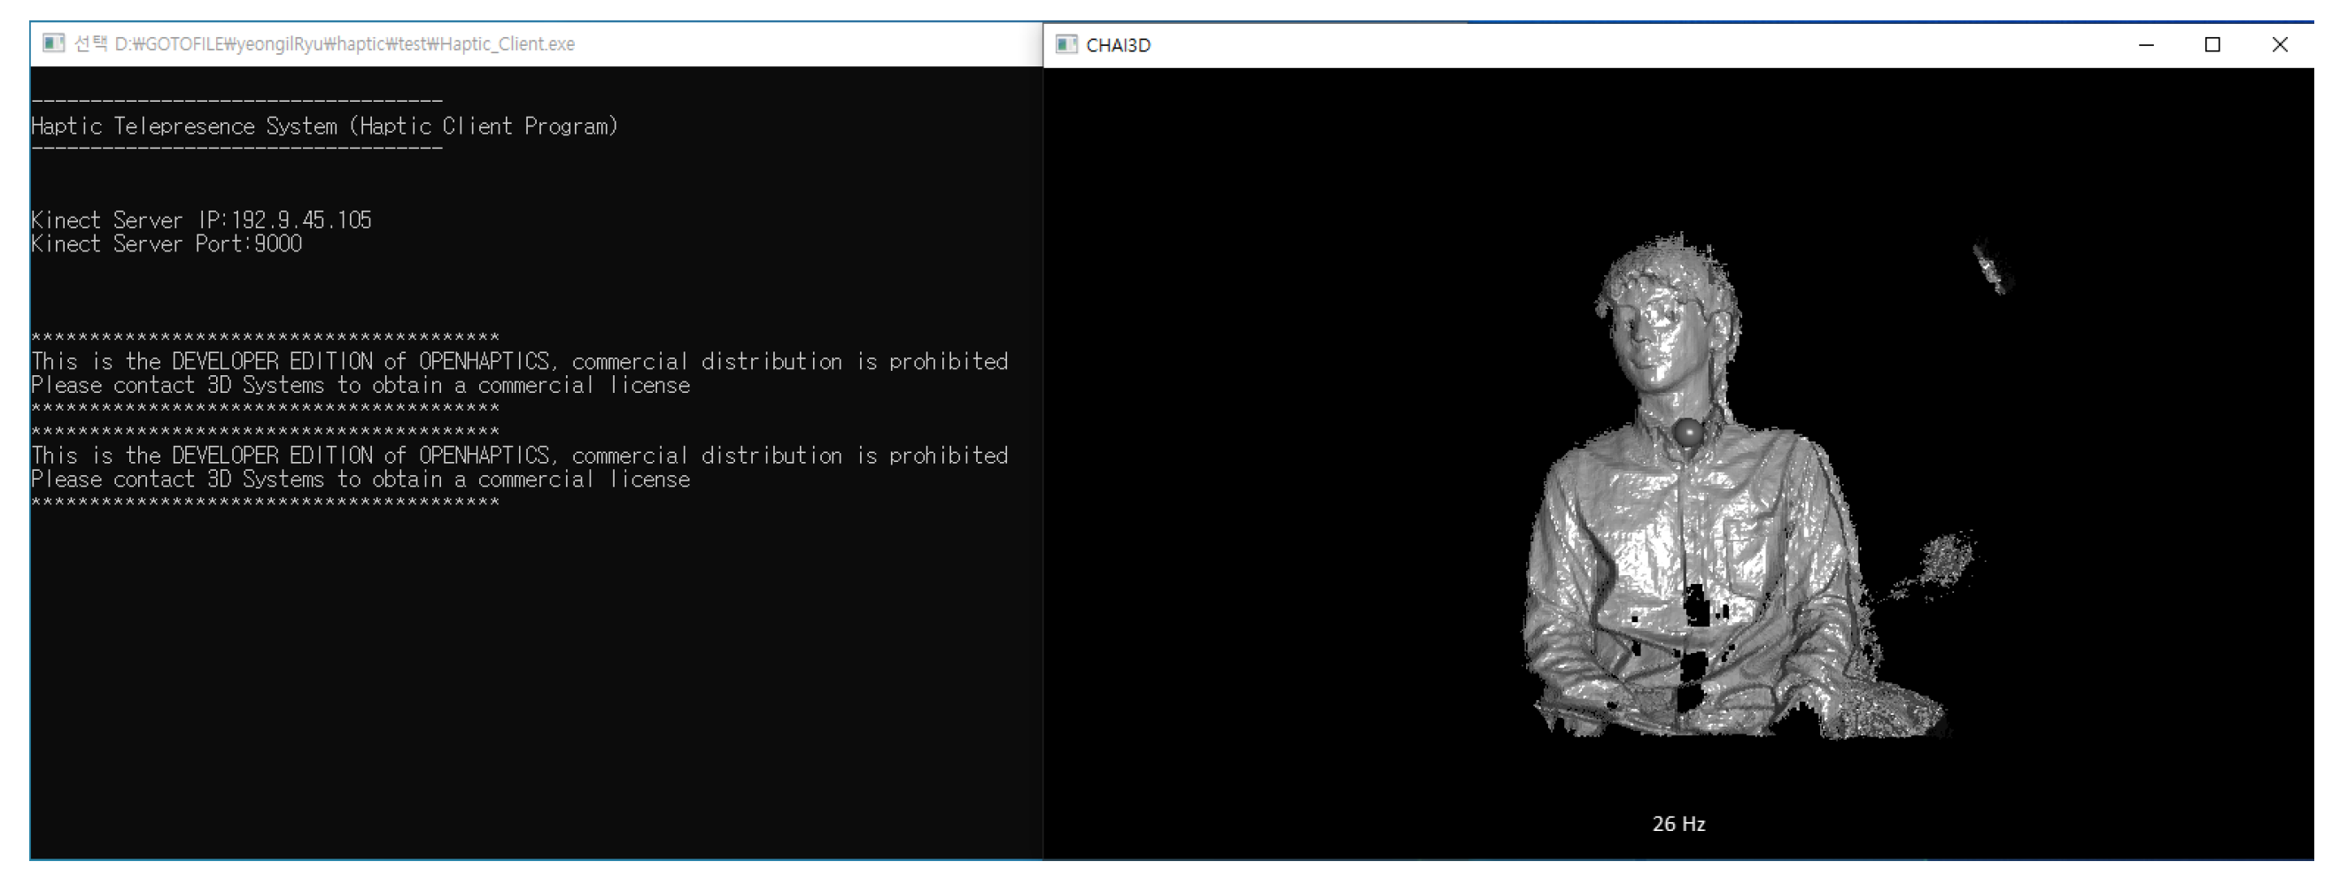Image resolution: width=2332 pixels, height=877 pixels.
Task: Click the Haptic_Client.exe title bar path
Action: point(344,44)
